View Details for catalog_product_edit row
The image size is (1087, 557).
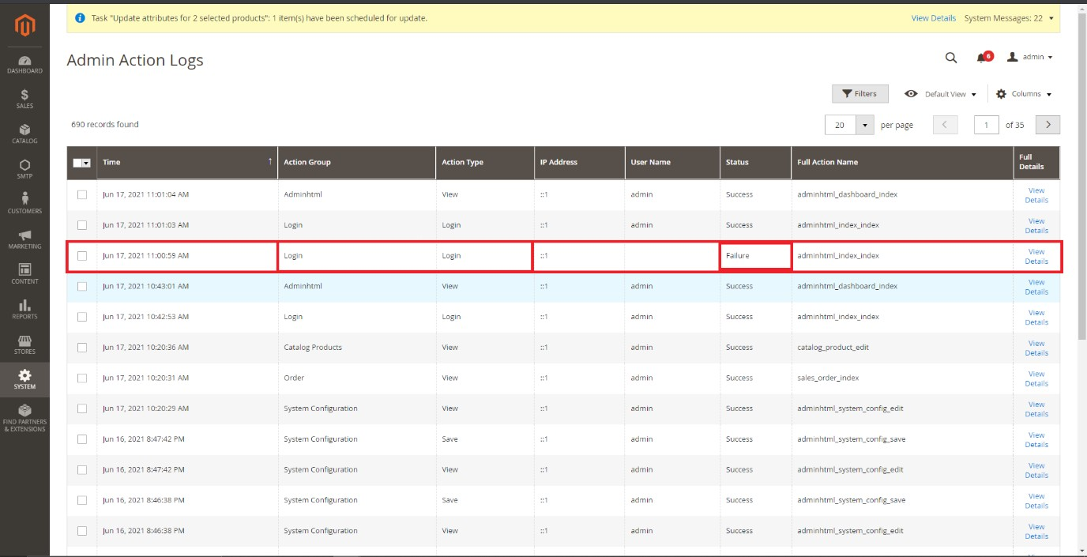(x=1036, y=348)
